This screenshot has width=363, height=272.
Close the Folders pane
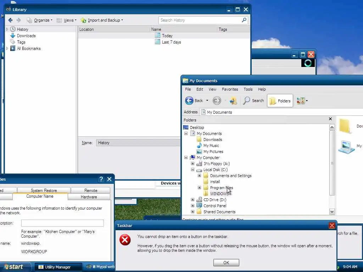pos(330,119)
